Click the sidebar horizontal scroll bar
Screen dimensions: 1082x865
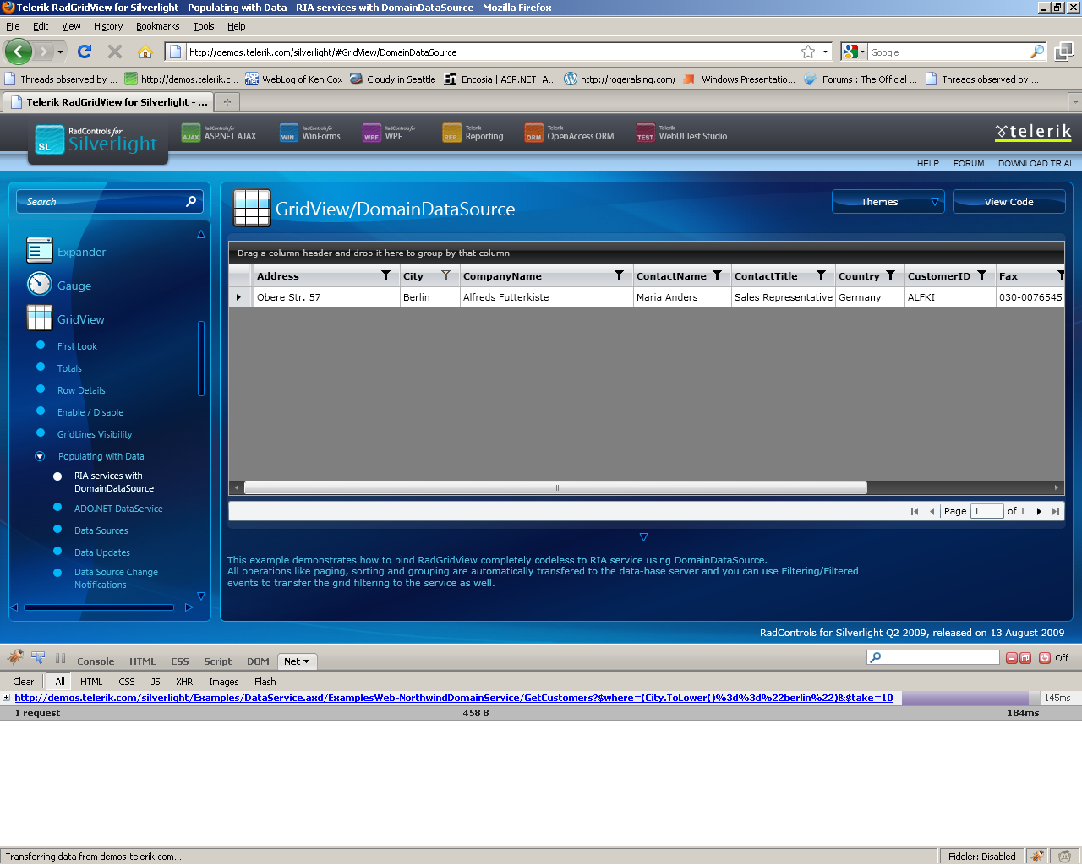coord(99,607)
